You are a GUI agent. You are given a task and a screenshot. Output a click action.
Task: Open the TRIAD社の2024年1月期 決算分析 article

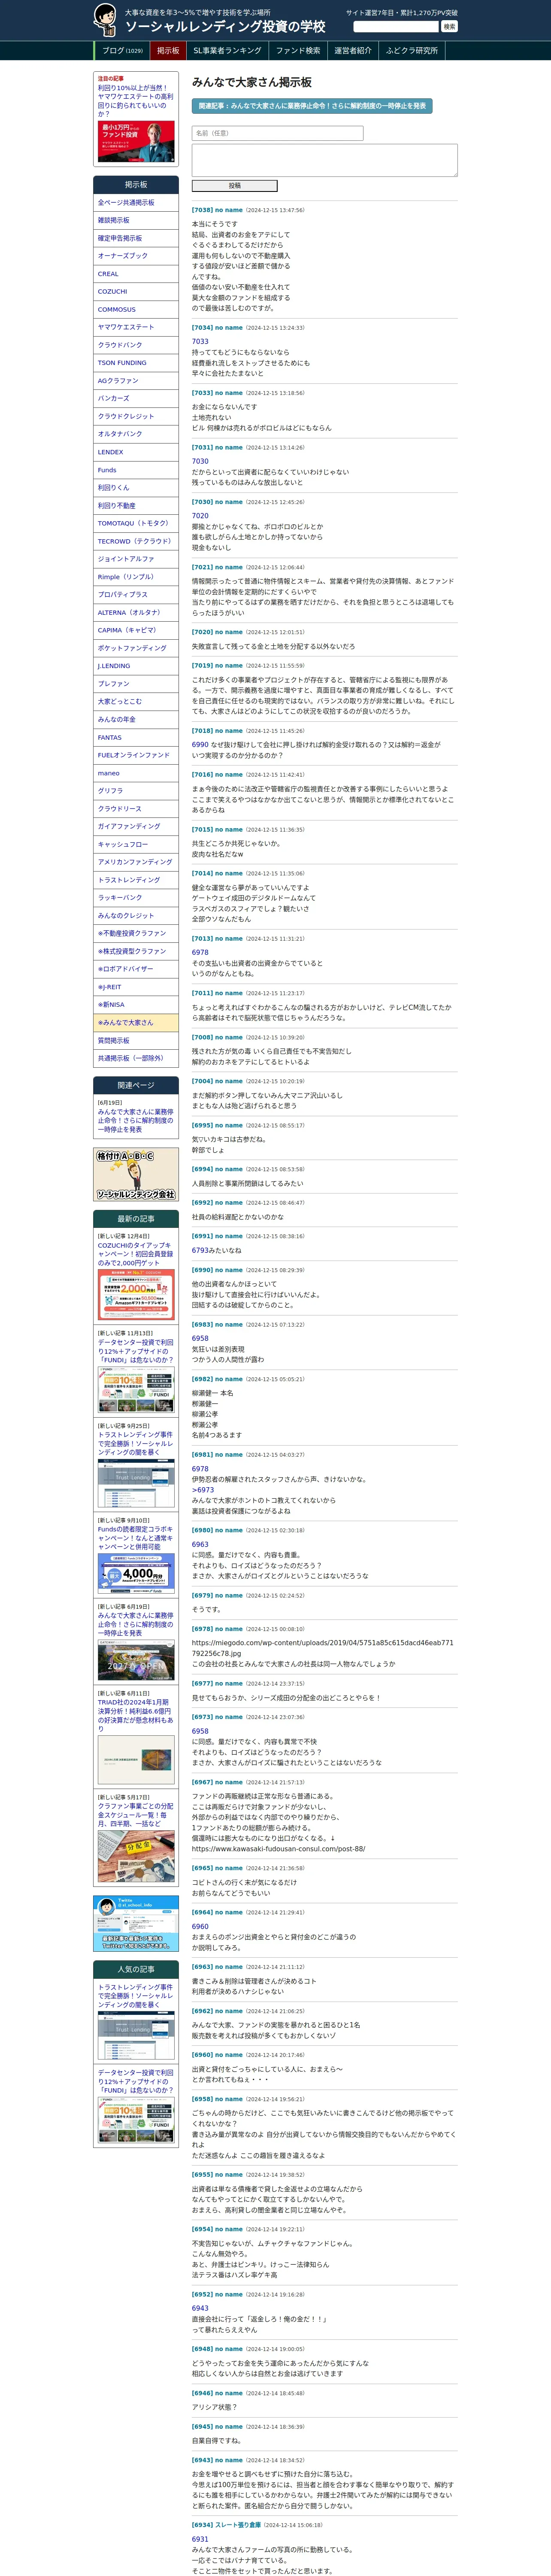click(136, 1715)
